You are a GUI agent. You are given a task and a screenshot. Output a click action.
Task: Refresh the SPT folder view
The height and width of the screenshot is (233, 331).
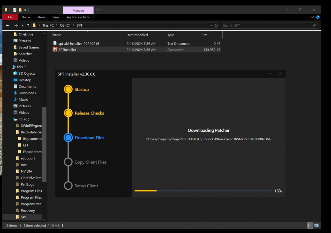[216, 25]
